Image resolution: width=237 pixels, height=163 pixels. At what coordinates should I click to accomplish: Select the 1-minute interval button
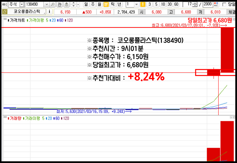(143, 4)
